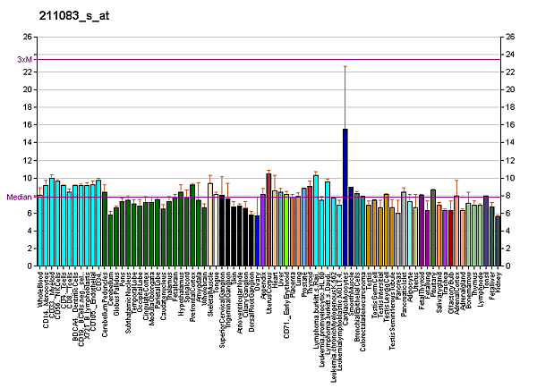Click the error bar top above CardiacMyocytes
Image resolution: width=537 pixels, height=388 pixels.
click(x=345, y=66)
